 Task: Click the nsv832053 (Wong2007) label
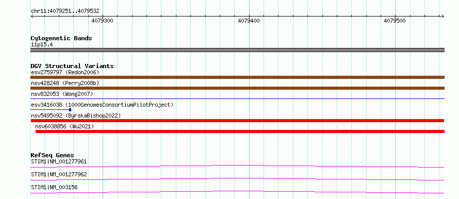coord(62,94)
